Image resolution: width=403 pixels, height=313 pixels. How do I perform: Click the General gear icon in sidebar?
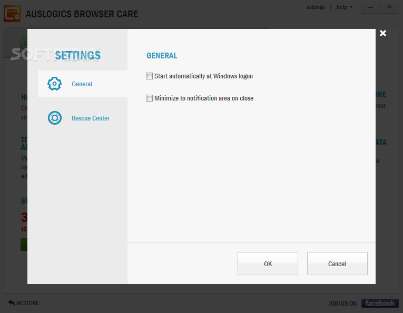tap(54, 84)
